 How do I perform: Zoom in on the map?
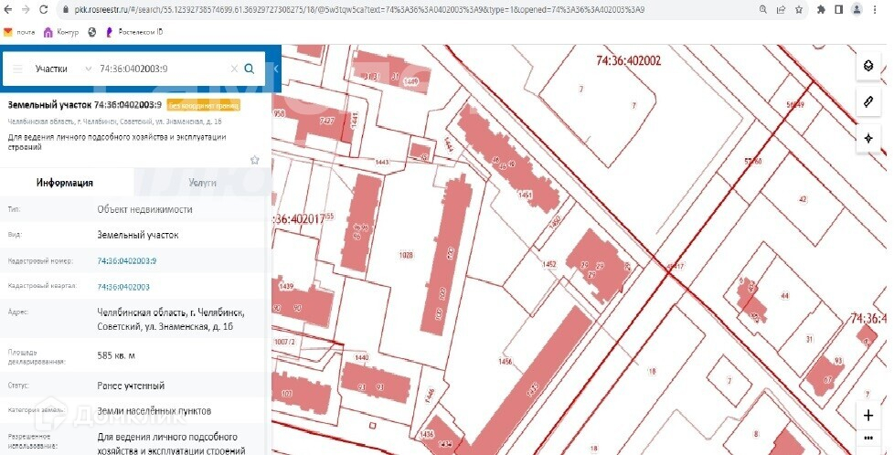867,415
